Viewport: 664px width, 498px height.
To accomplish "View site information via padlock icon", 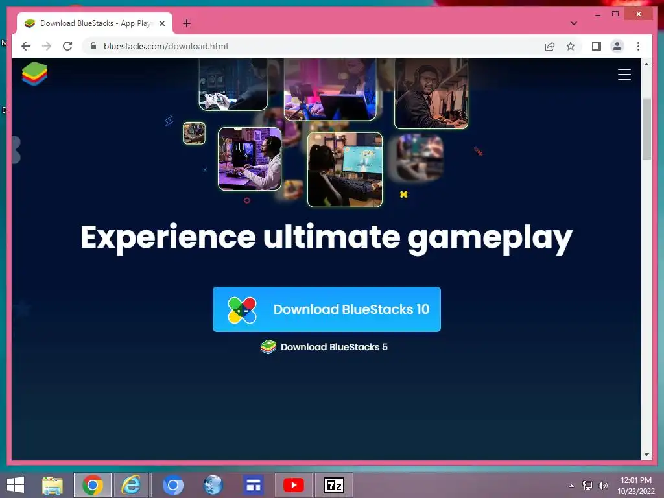I will (93, 46).
